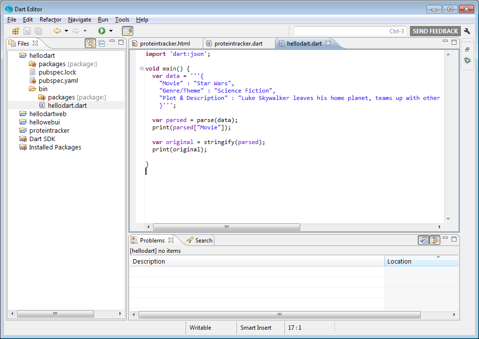Open the back history dropdown arrow

[x=66, y=31]
